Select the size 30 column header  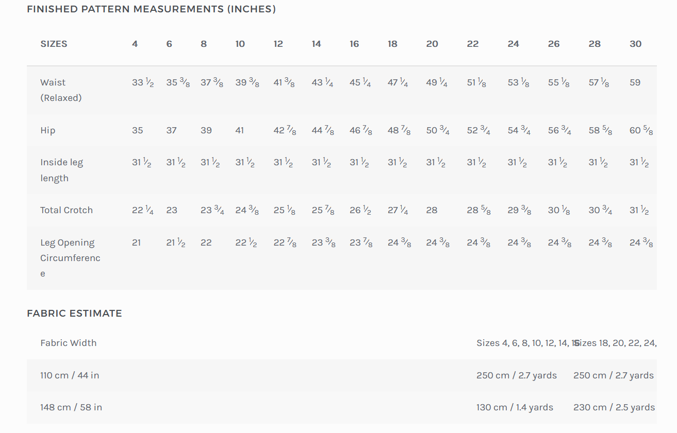tap(635, 44)
